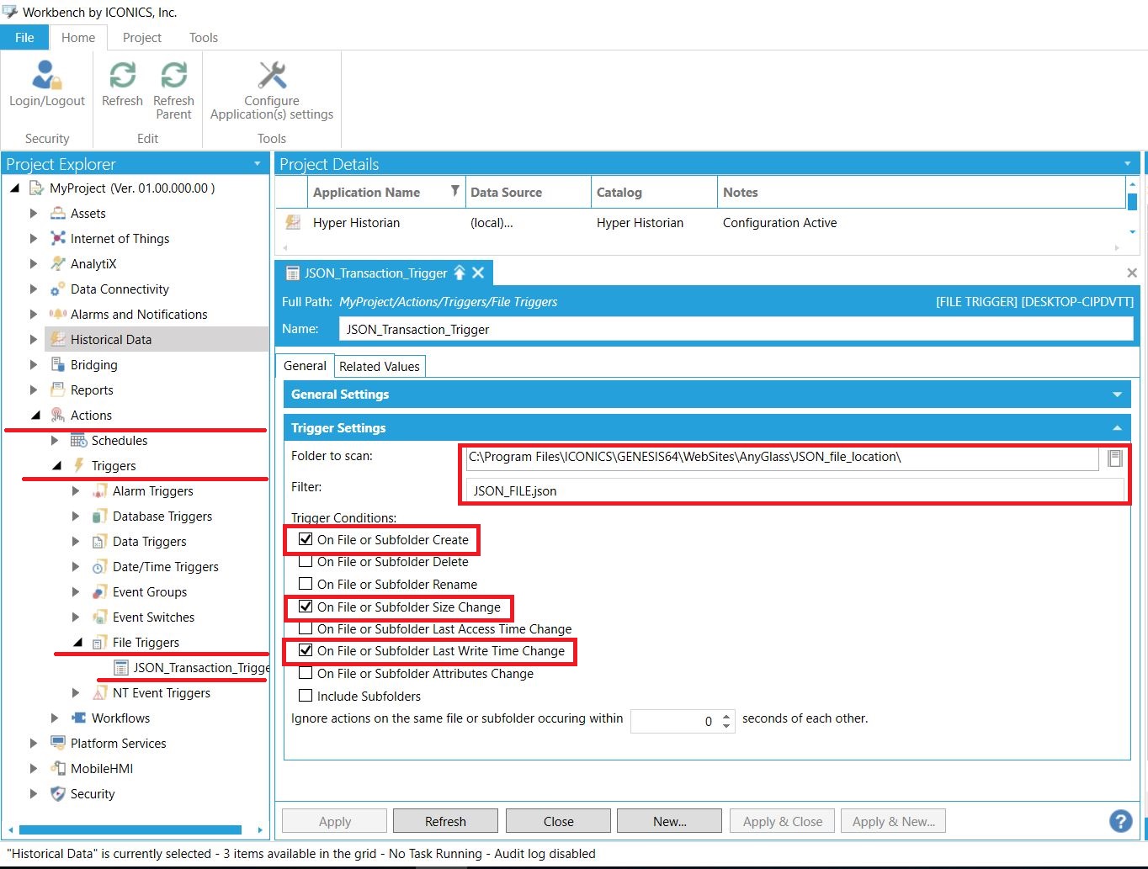The width and height of the screenshot is (1148, 869).
Task: Click the Bridging node icon
Action: click(57, 365)
